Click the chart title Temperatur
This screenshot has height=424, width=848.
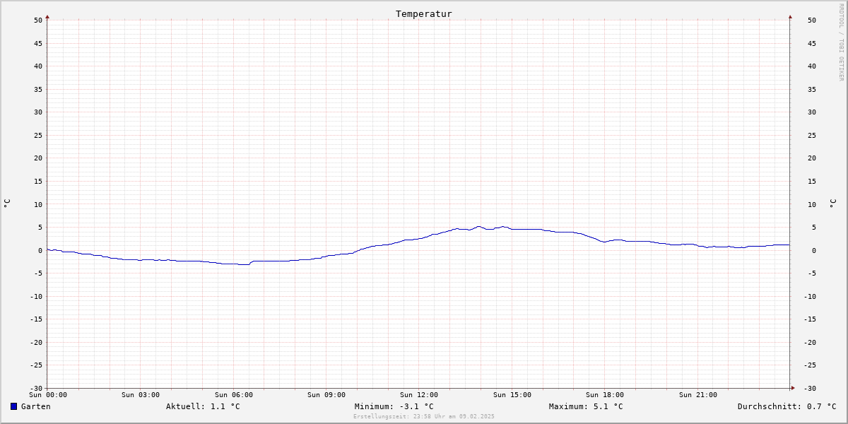pos(424,14)
